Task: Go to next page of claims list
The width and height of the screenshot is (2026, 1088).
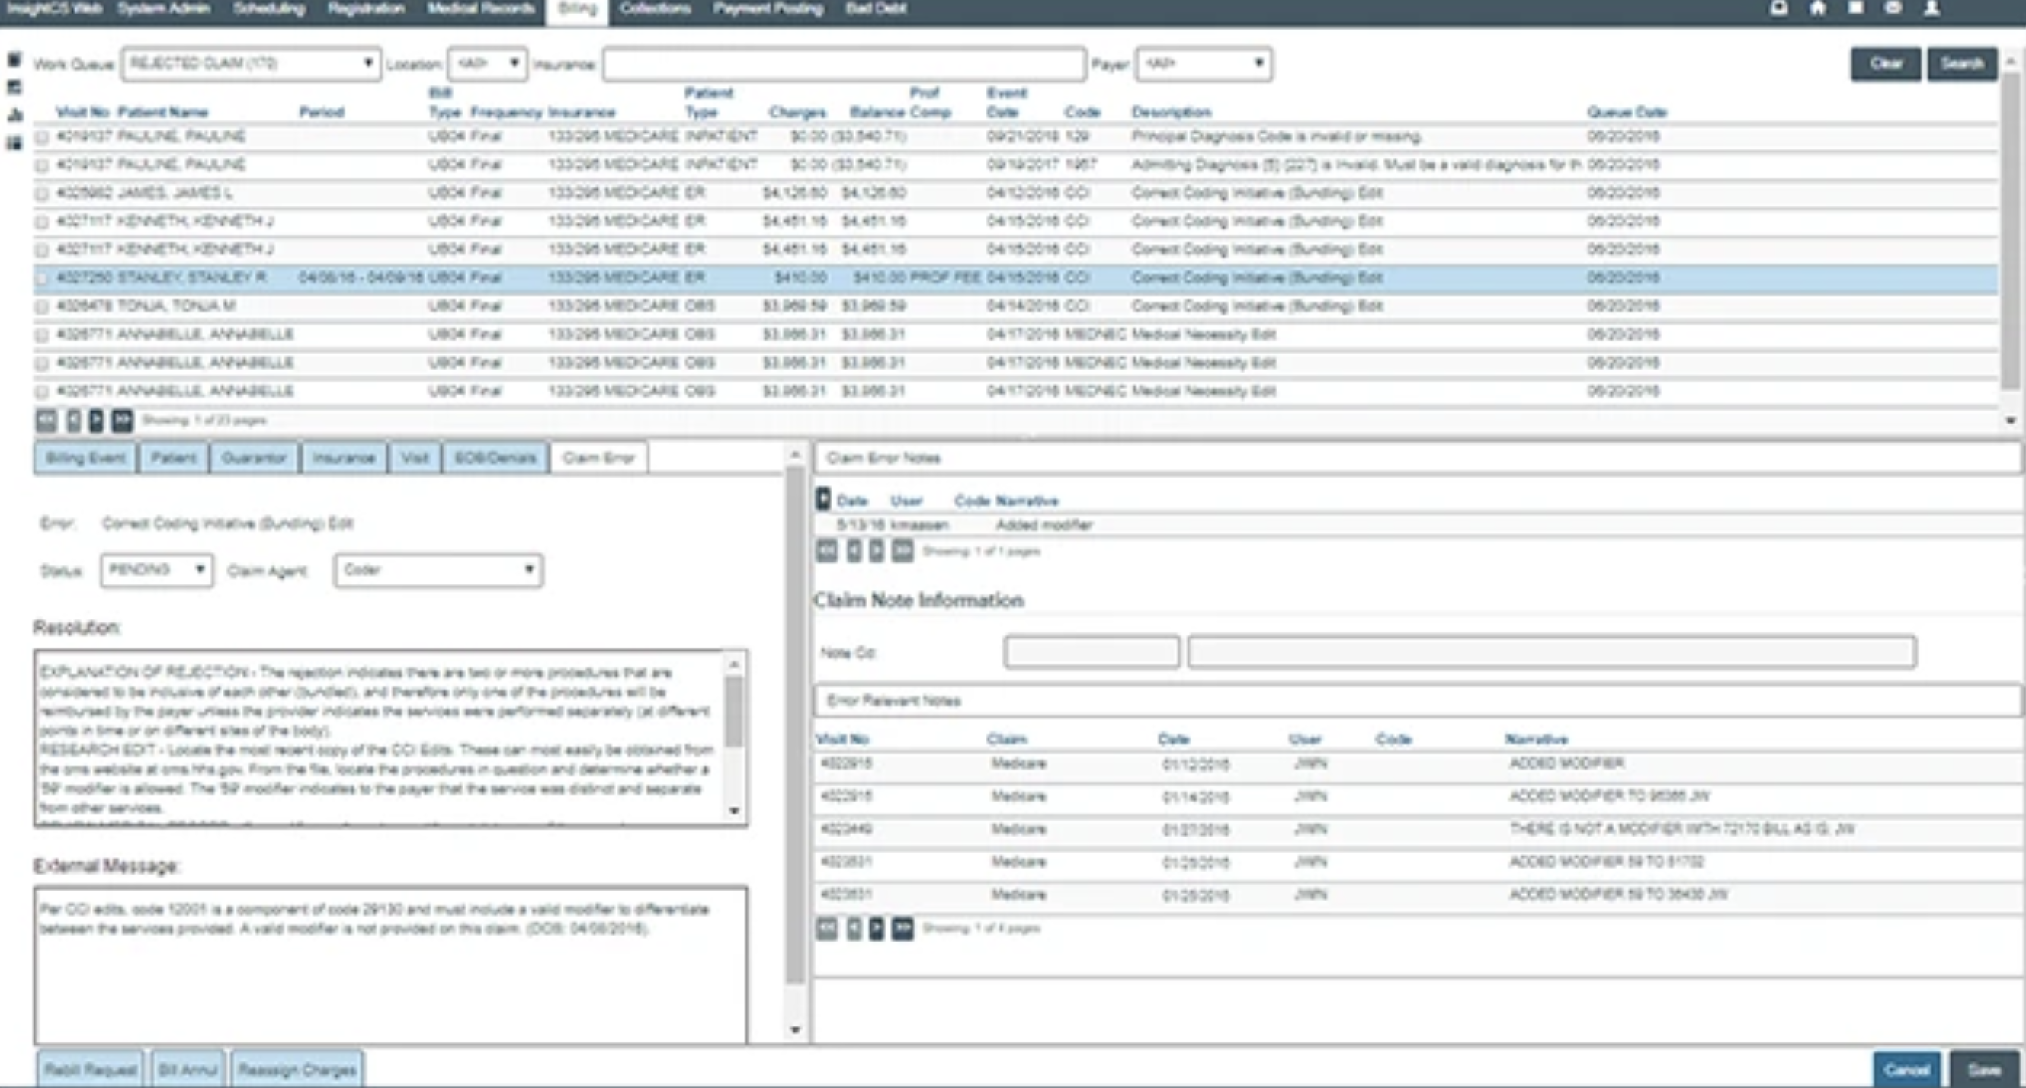Action: click(96, 421)
